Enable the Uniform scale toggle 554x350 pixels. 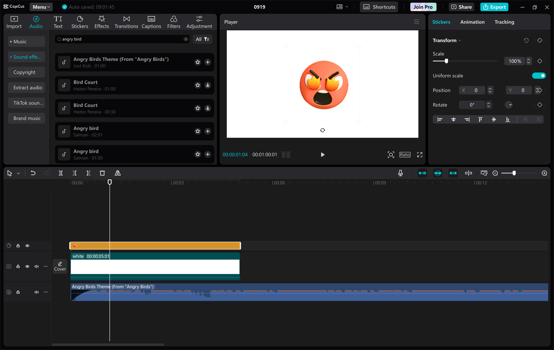tap(539, 75)
